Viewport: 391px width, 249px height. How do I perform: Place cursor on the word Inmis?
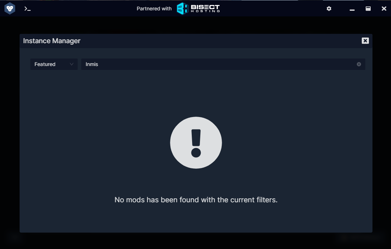coord(92,64)
